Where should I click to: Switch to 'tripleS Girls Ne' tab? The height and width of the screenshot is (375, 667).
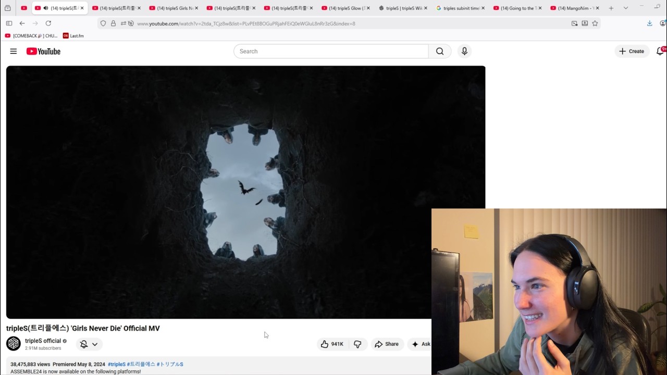tap(174, 8)
